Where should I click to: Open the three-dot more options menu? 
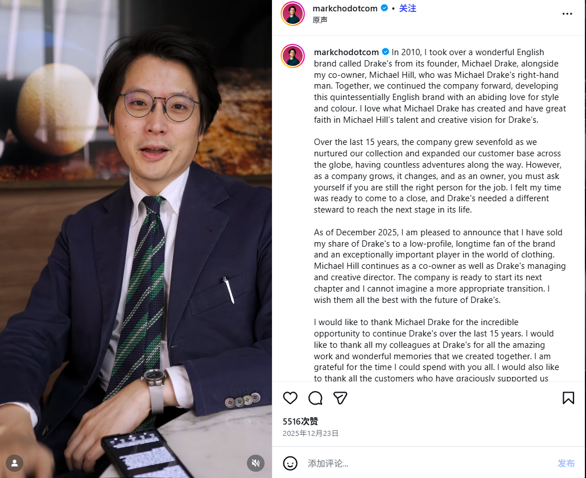click(567, 14)
